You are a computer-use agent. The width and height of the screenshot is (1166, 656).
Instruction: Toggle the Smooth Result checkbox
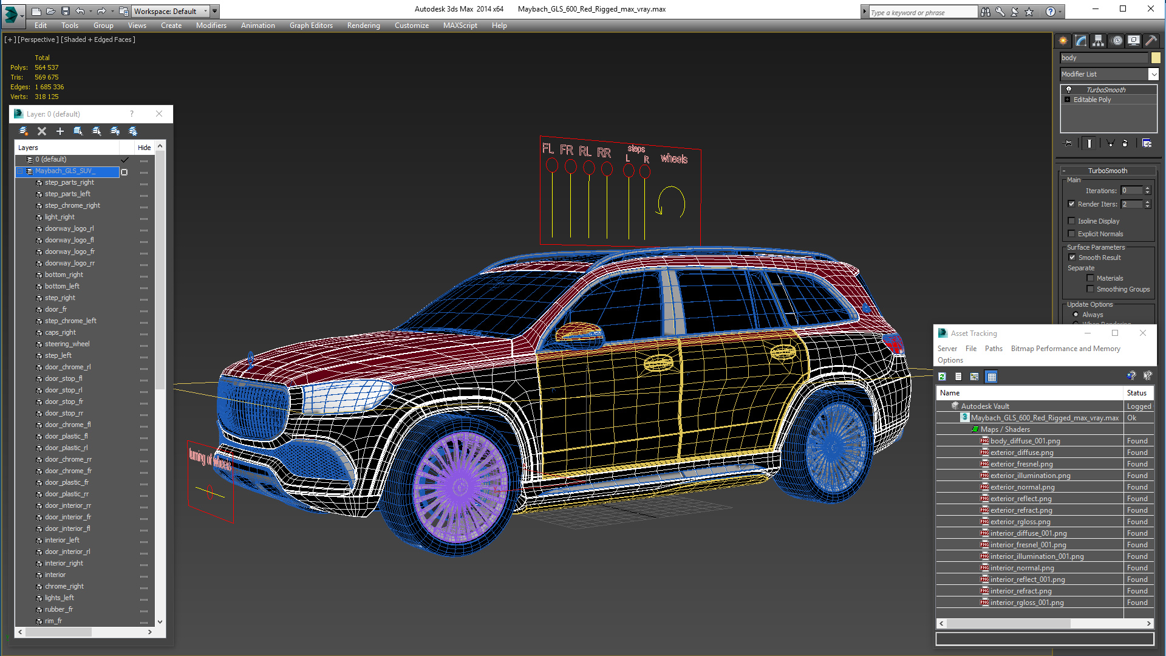pyautogui.click(x=1072, y=258)
